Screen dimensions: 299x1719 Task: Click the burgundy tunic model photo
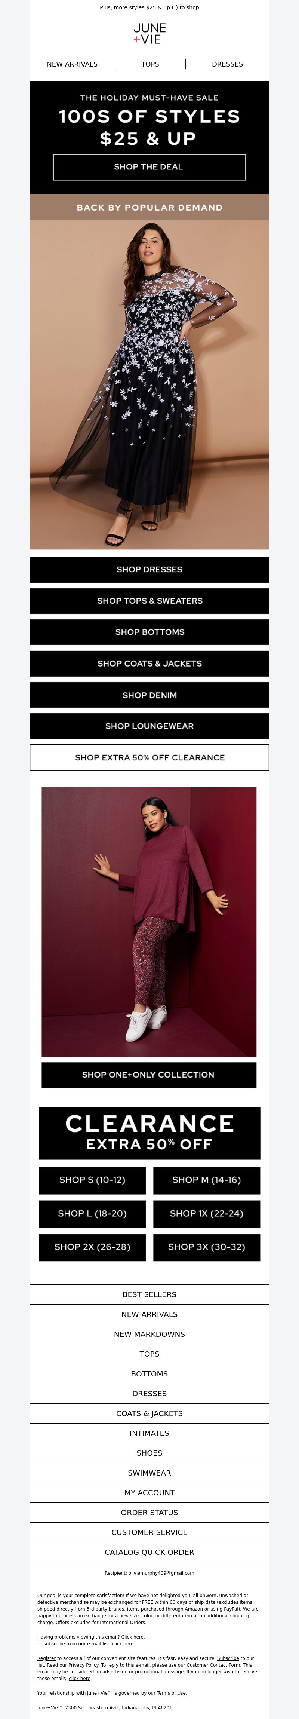tap(149, 922)
